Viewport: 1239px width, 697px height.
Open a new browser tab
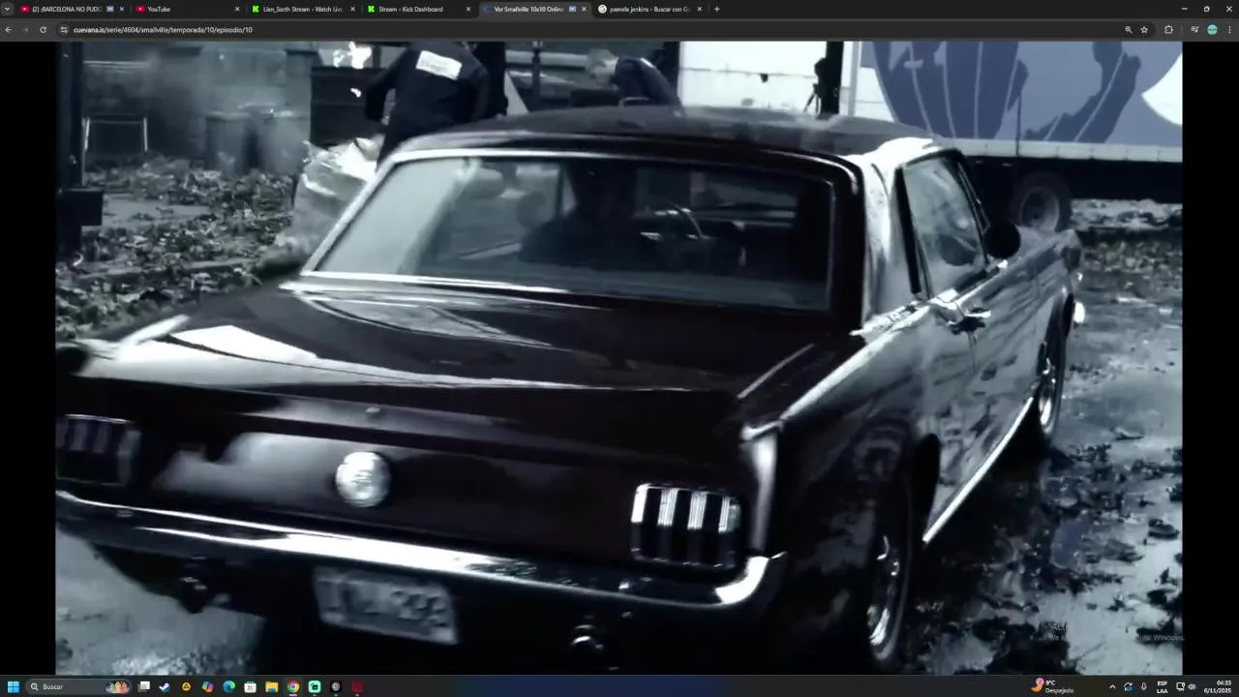pos(716,9)
